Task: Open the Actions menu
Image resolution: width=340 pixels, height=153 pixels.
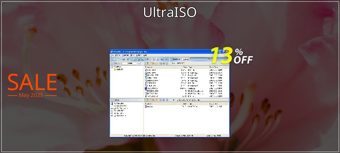Action: pyautogui.click(x=118, y=55)
